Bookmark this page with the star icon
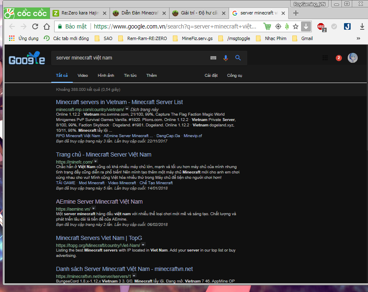The image size is (368, 292). click(x=296, y=26)
